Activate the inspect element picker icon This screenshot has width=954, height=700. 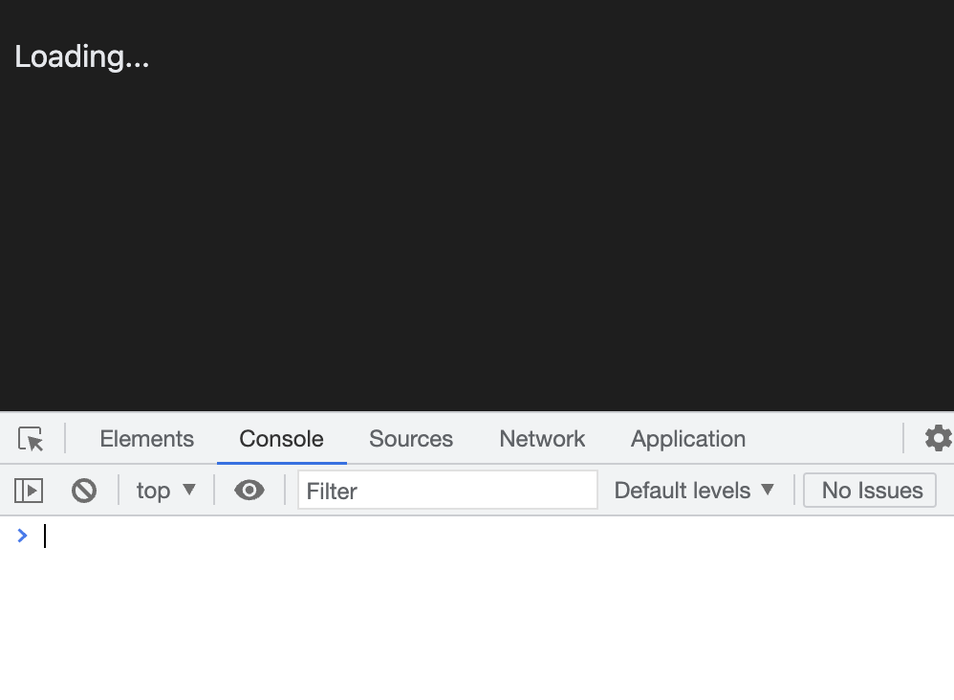(x=31, y=439)
